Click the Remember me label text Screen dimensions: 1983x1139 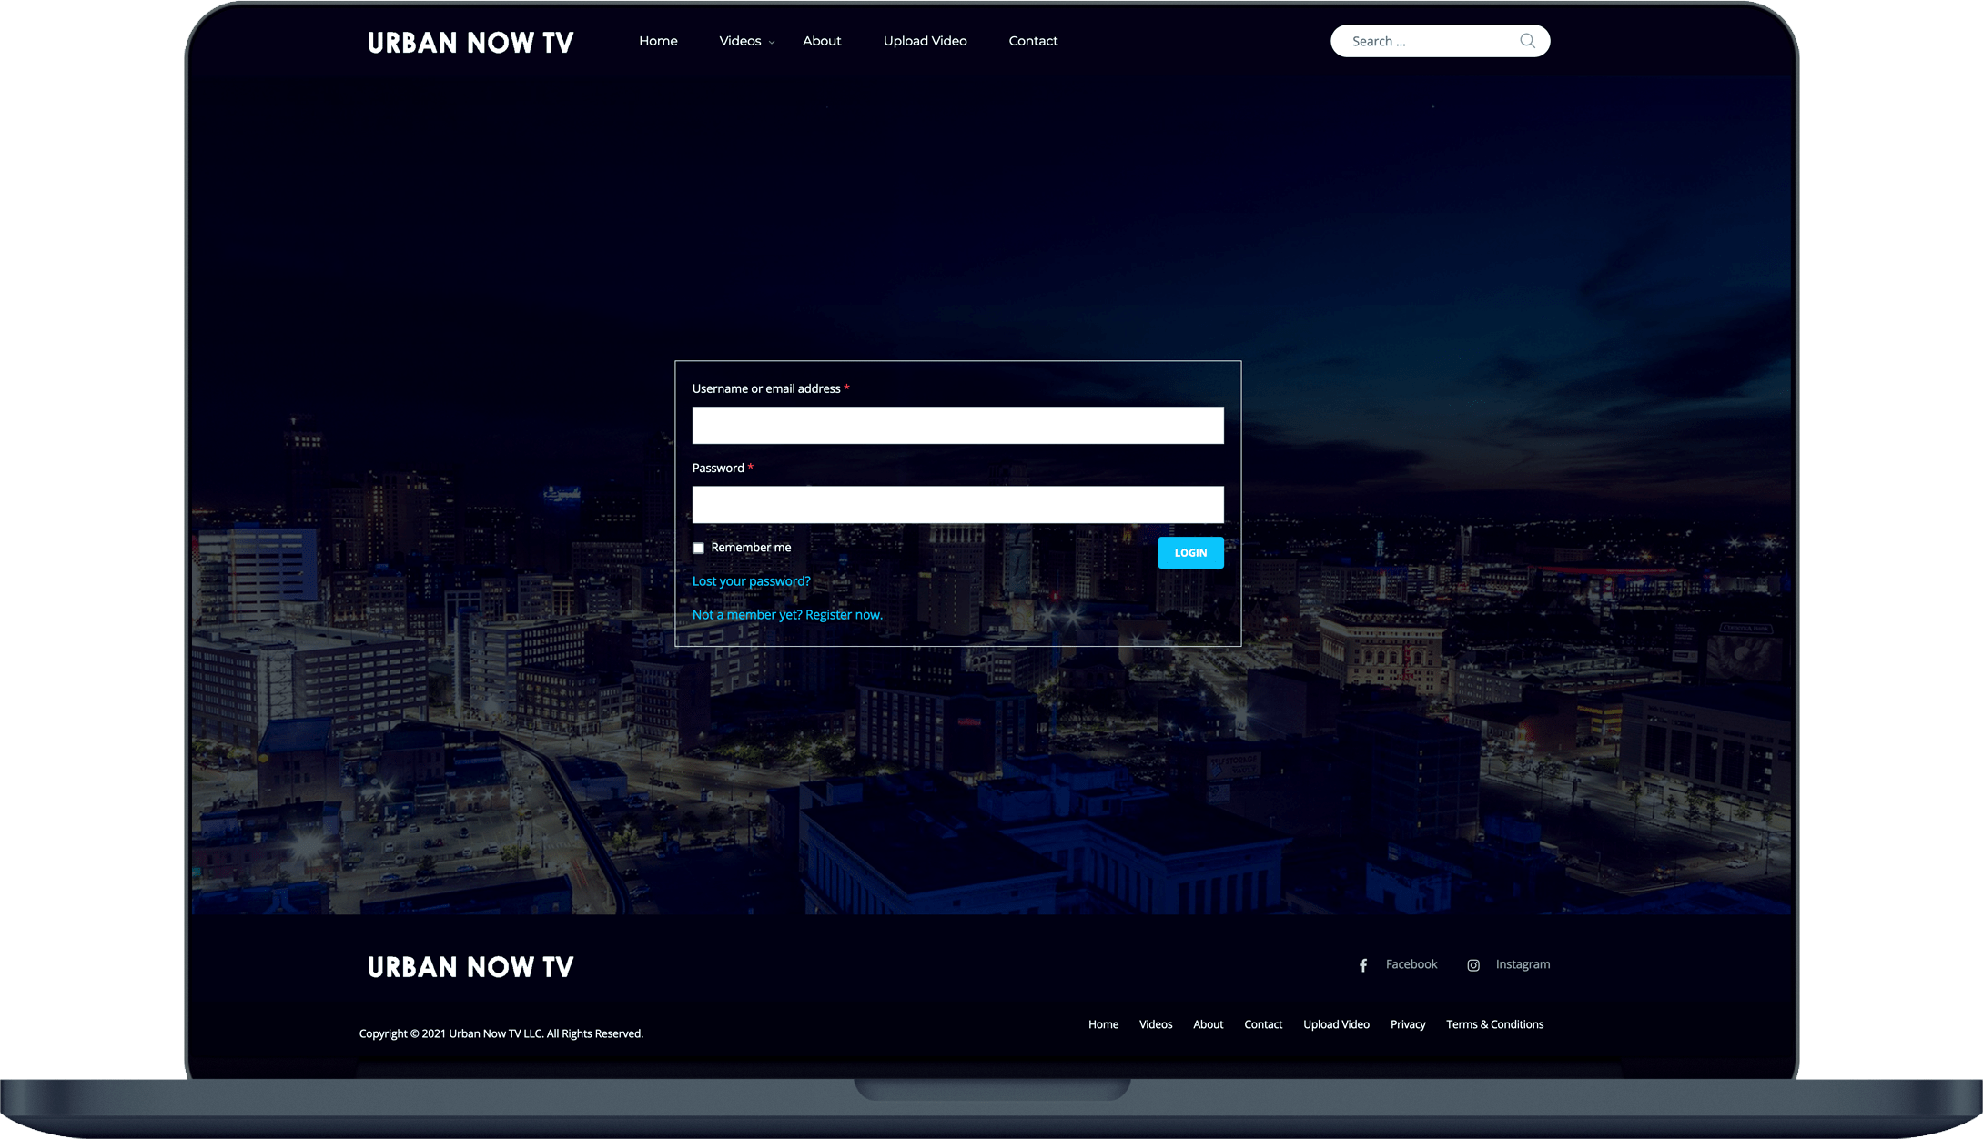point(751,548)
